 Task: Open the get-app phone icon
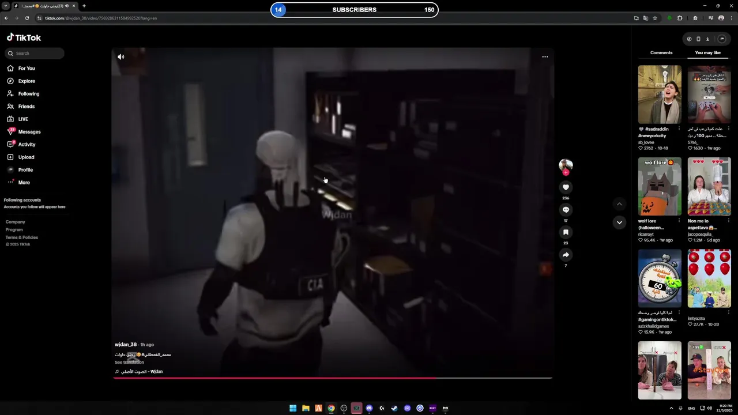[698, 39]
